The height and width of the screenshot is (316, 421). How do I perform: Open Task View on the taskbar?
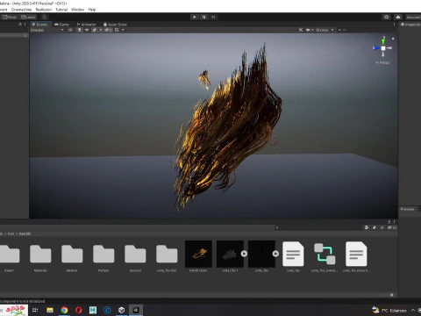[x=35, y=310]
